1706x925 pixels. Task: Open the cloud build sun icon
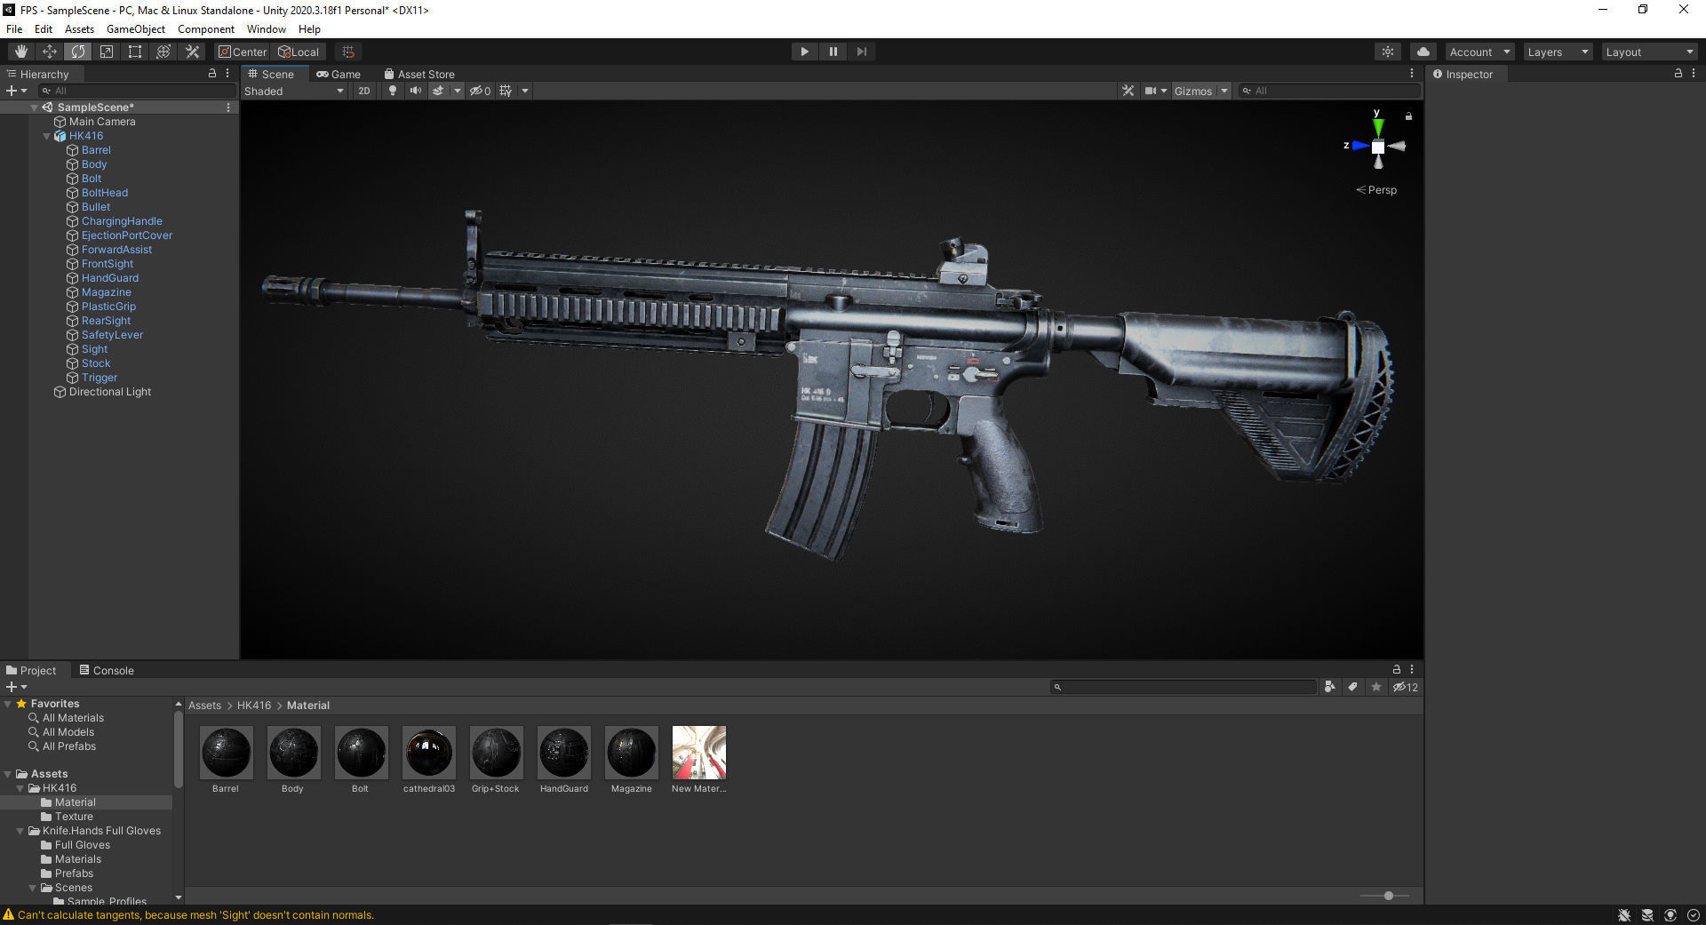1388,52
